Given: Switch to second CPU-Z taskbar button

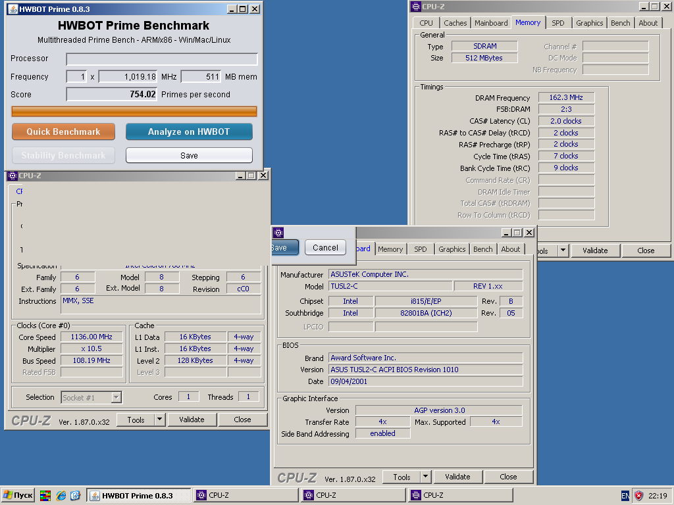Looking at the screenshot, I should 353,496.
